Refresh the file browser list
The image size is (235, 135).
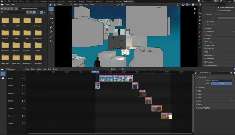(12, 9)
